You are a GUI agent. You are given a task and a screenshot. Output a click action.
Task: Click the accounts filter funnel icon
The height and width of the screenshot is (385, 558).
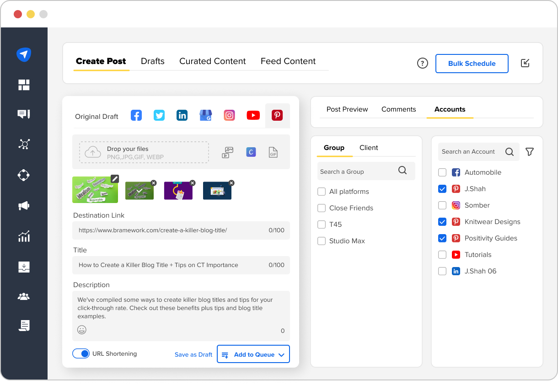coord(530,152)
